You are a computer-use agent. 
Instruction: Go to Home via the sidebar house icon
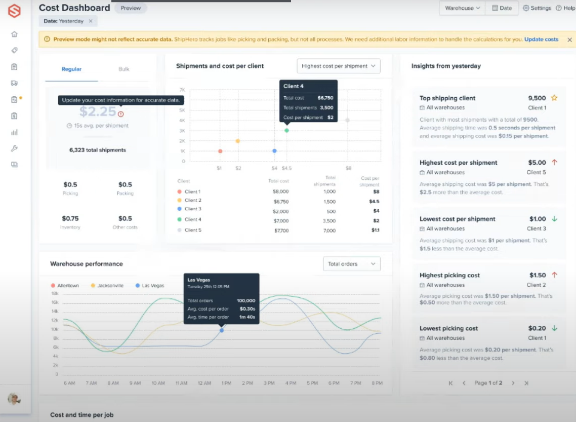14,34
